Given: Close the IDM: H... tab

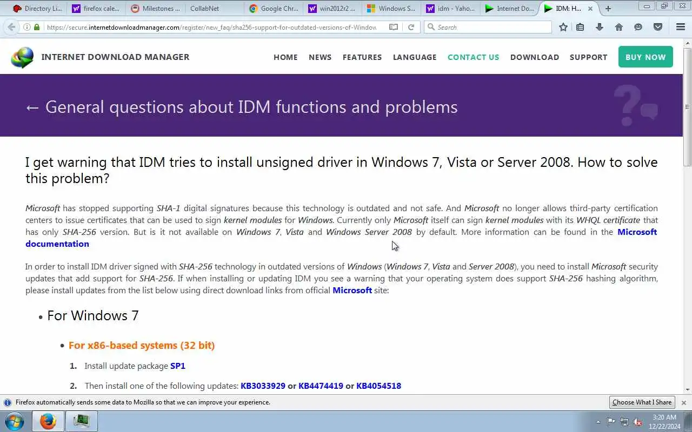Looking at the screenshot, I should tap(590, 9).
